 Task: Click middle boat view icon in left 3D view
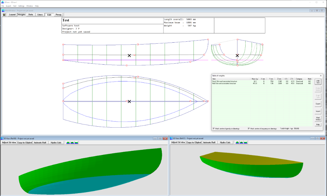pos(72,143)
